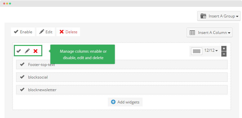Open the Insert A Group dropdown
This screenshot has height=118, width=242.
click(219, 16)
